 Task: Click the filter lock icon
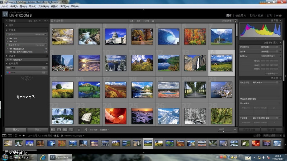pyautogui.click(x=235, y=21)
